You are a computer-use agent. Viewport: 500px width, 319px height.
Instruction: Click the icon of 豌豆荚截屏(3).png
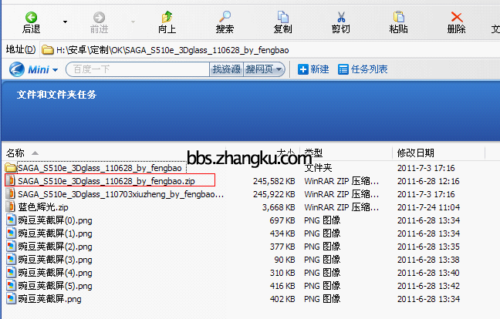[11, 259]
